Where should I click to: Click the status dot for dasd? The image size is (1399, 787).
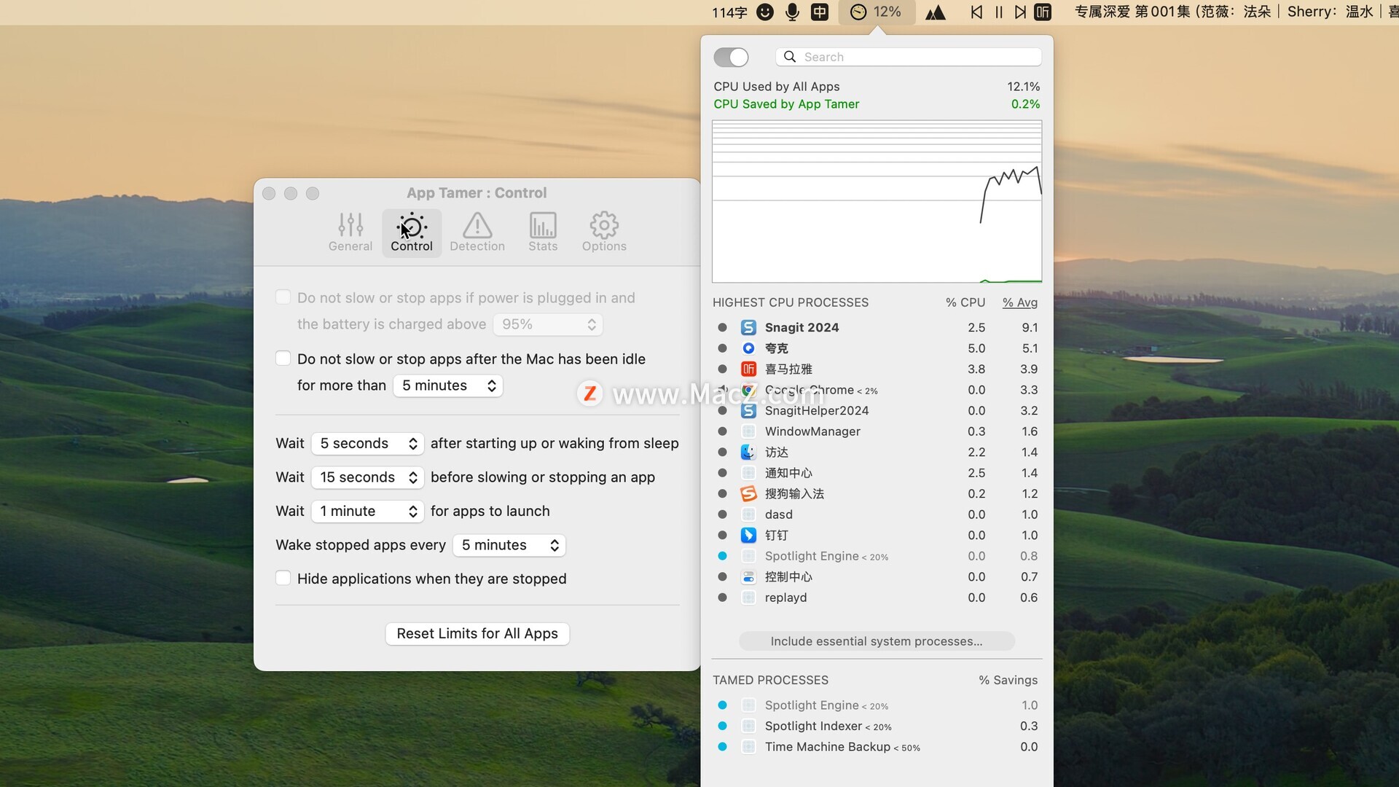click(x=722, y=514)
